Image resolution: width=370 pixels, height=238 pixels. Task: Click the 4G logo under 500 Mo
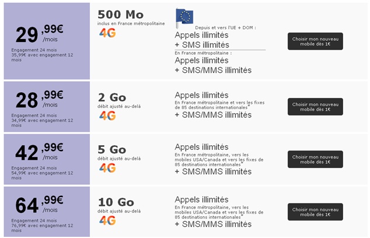pos(107,33)
